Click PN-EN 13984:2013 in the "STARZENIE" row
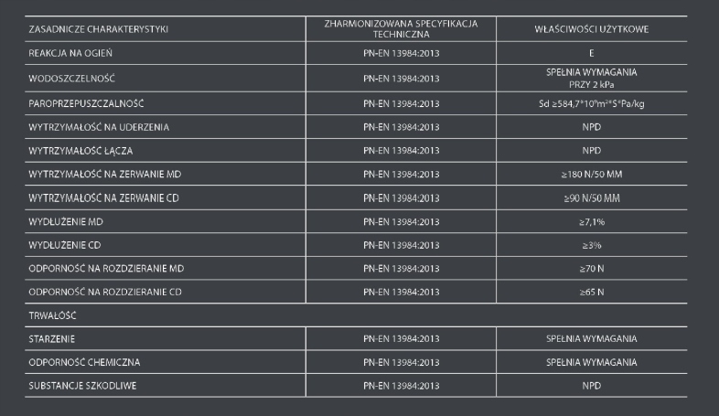 (402, 339)
